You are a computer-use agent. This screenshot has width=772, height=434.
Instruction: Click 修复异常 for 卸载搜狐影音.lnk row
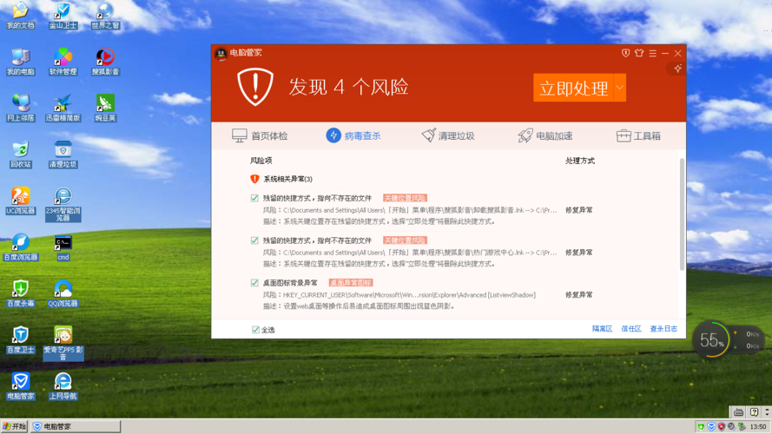[579, 210]
